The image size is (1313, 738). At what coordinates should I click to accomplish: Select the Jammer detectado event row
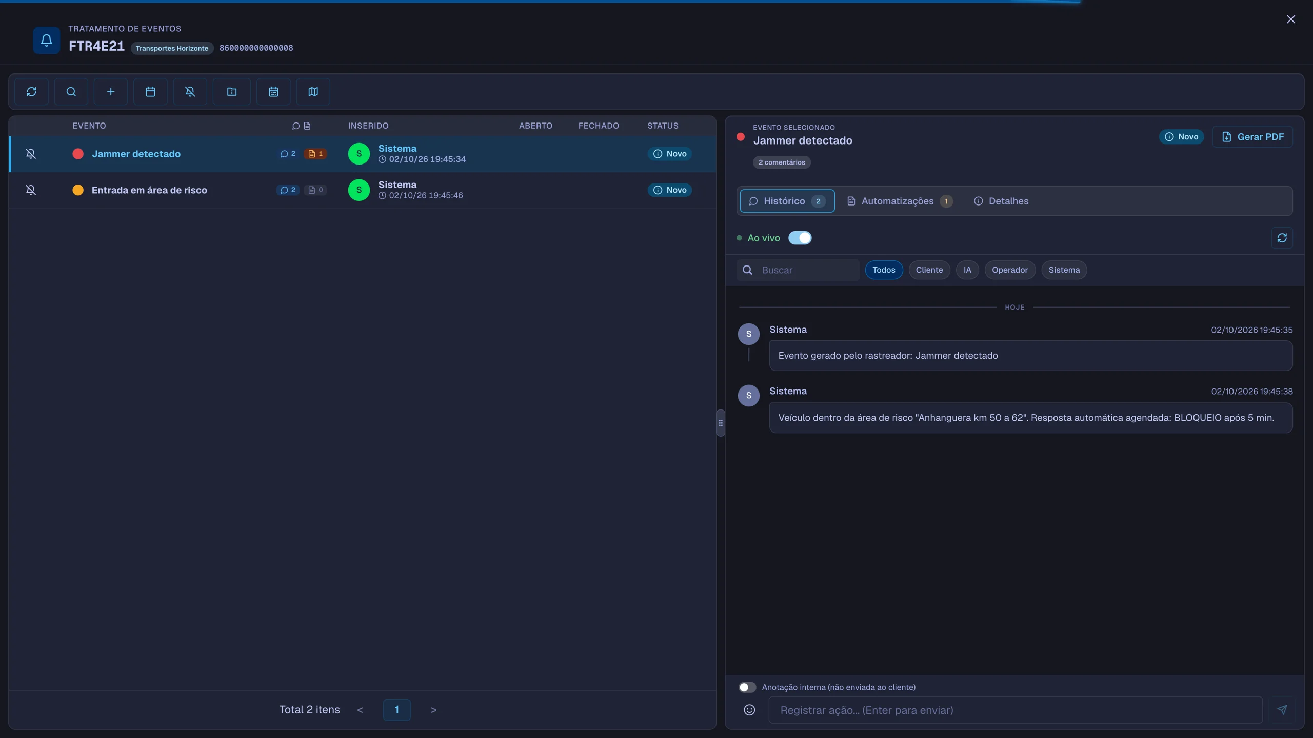[x=363, y=154]
